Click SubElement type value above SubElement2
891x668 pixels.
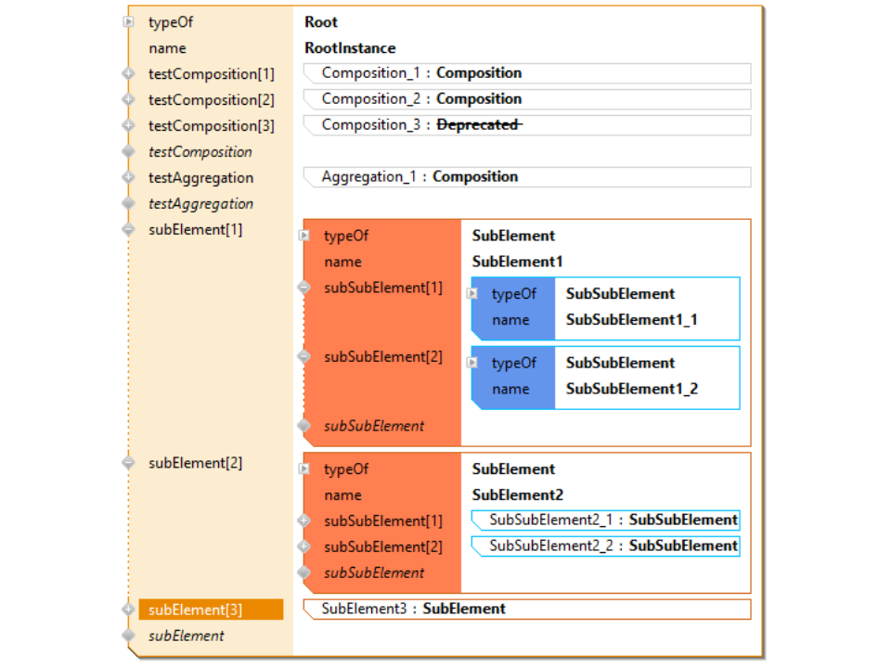(x=513, y=469)
